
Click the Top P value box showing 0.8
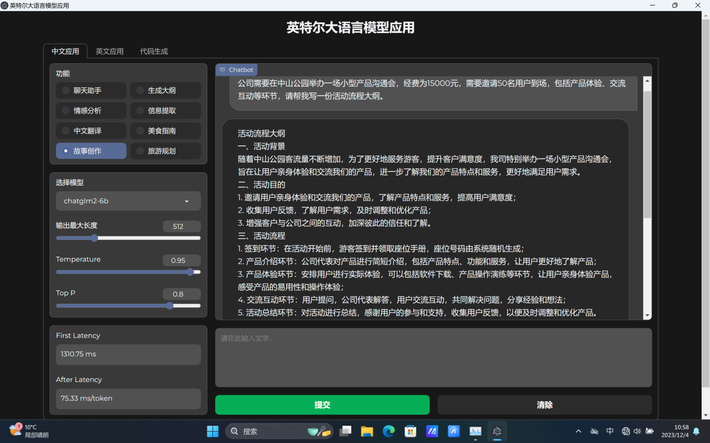182,294
